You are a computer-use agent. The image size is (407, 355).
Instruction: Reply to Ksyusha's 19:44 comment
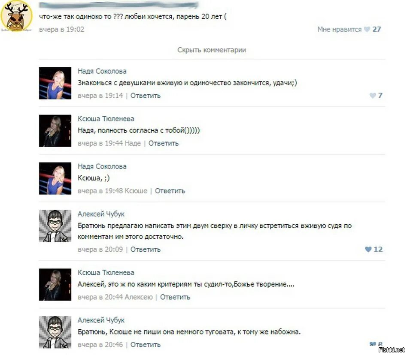pyautogui.click(x=164, y=143)
